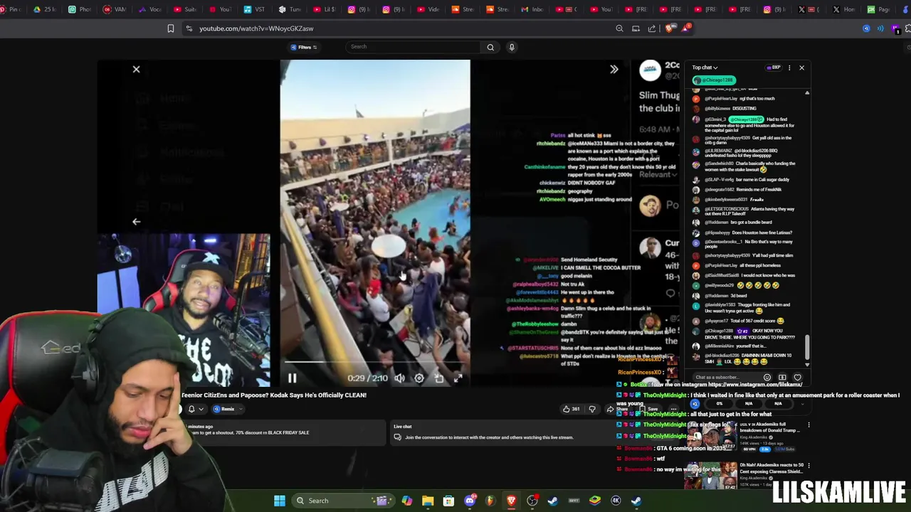Switch to the Suits browser tab
The height and width of the screenshot is (512, 911).
184,9
